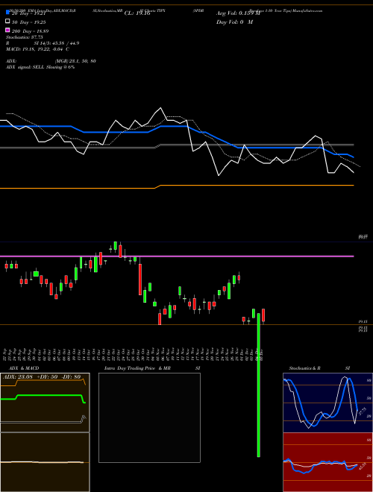Click the magenta 200 Day legend swatch

click(x=8, y=30)
